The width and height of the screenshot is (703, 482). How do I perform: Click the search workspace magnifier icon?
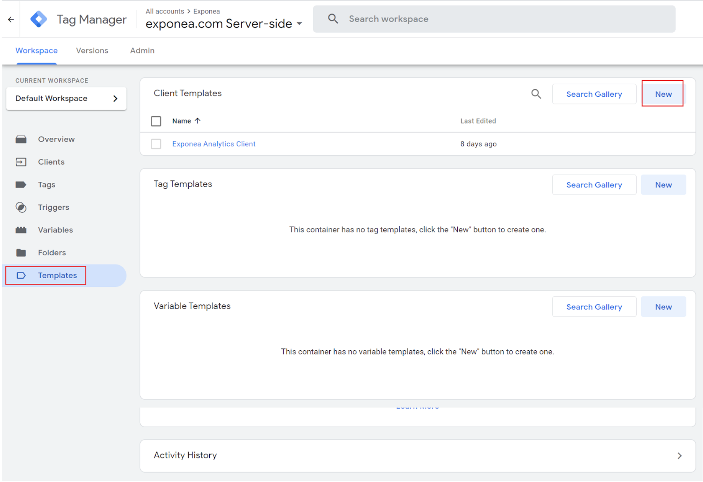point(333,19)
